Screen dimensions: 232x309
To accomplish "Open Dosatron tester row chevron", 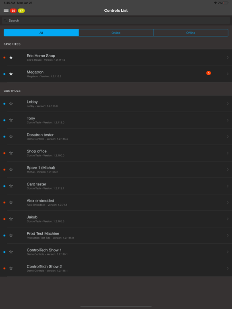I will coord(228,136).
